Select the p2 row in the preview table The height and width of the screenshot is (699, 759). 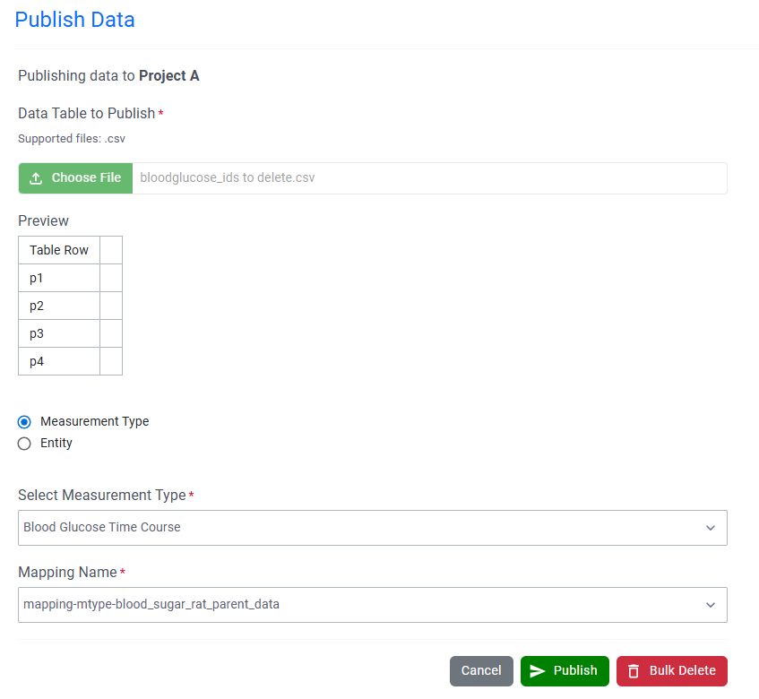point(59,306)
